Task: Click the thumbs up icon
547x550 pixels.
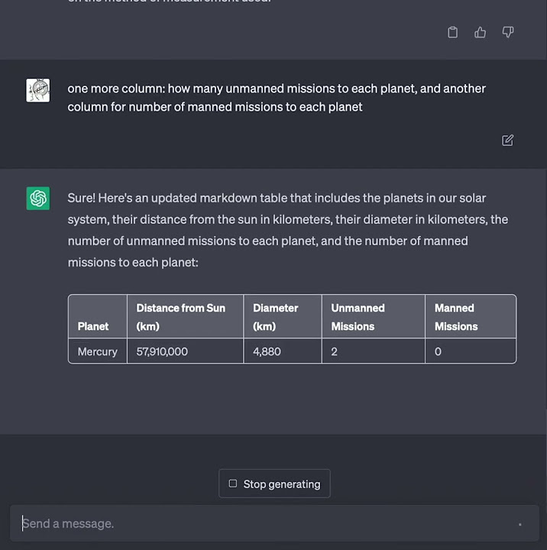Action: (x=480, y=32)
